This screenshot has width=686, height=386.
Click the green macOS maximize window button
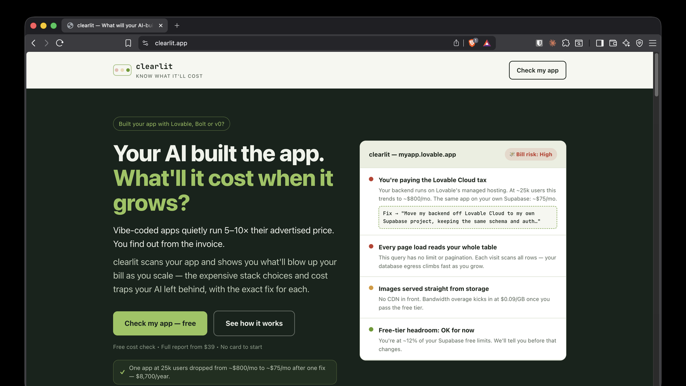pos(54,26)
